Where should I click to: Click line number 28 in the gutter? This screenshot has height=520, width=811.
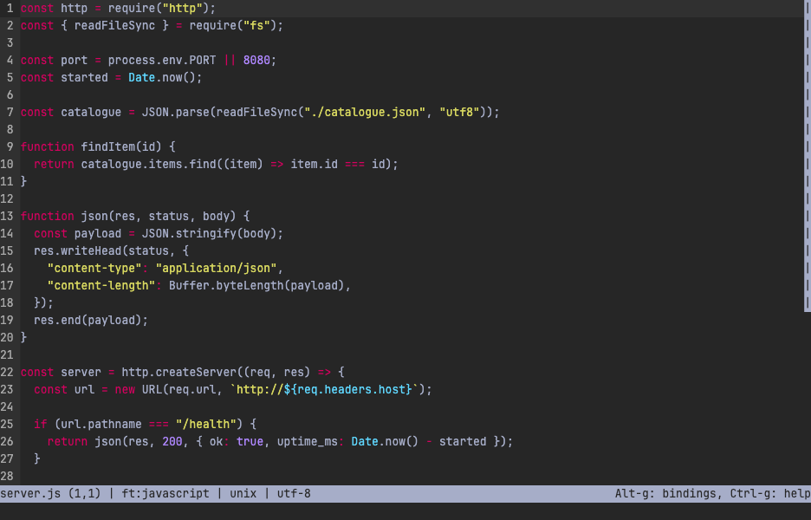[x=7, y=477]
